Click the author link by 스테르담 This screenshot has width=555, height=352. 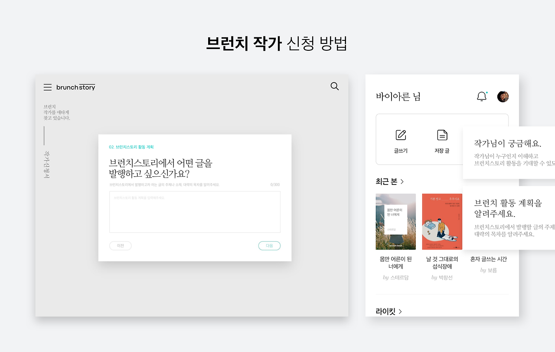point(395,278)
